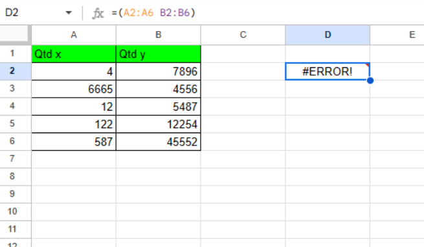Image resolution: width=424 pixels, height=247 pixels.
Task: Click inside the formula bar text
Action: [153, 13]
